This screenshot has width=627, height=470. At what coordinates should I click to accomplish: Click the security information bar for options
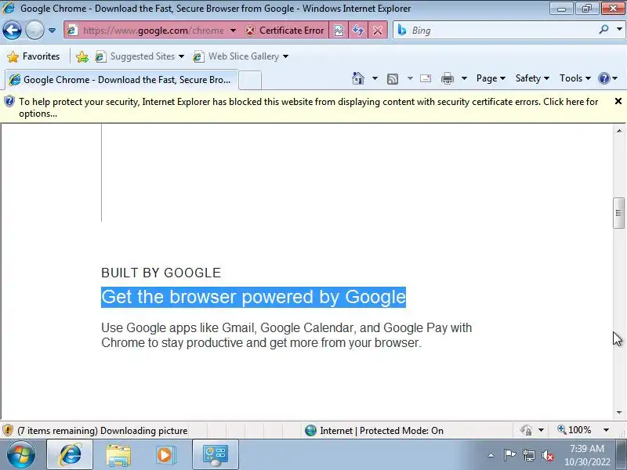(x=308, y=107)
